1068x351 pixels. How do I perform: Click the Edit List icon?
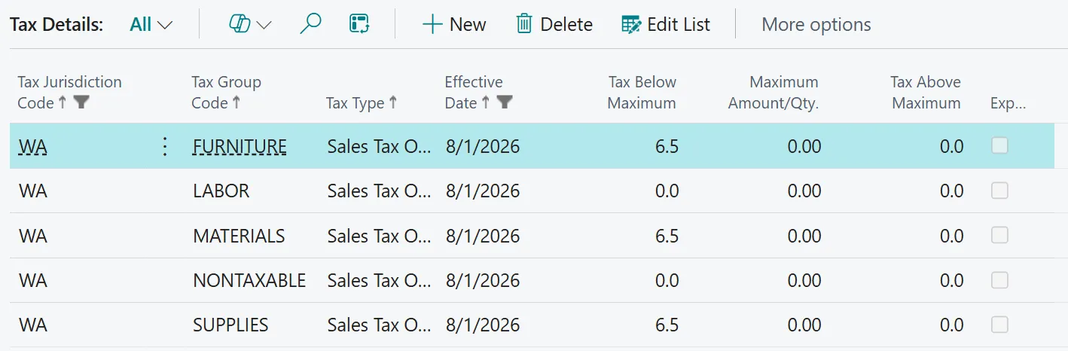[631, 25]
